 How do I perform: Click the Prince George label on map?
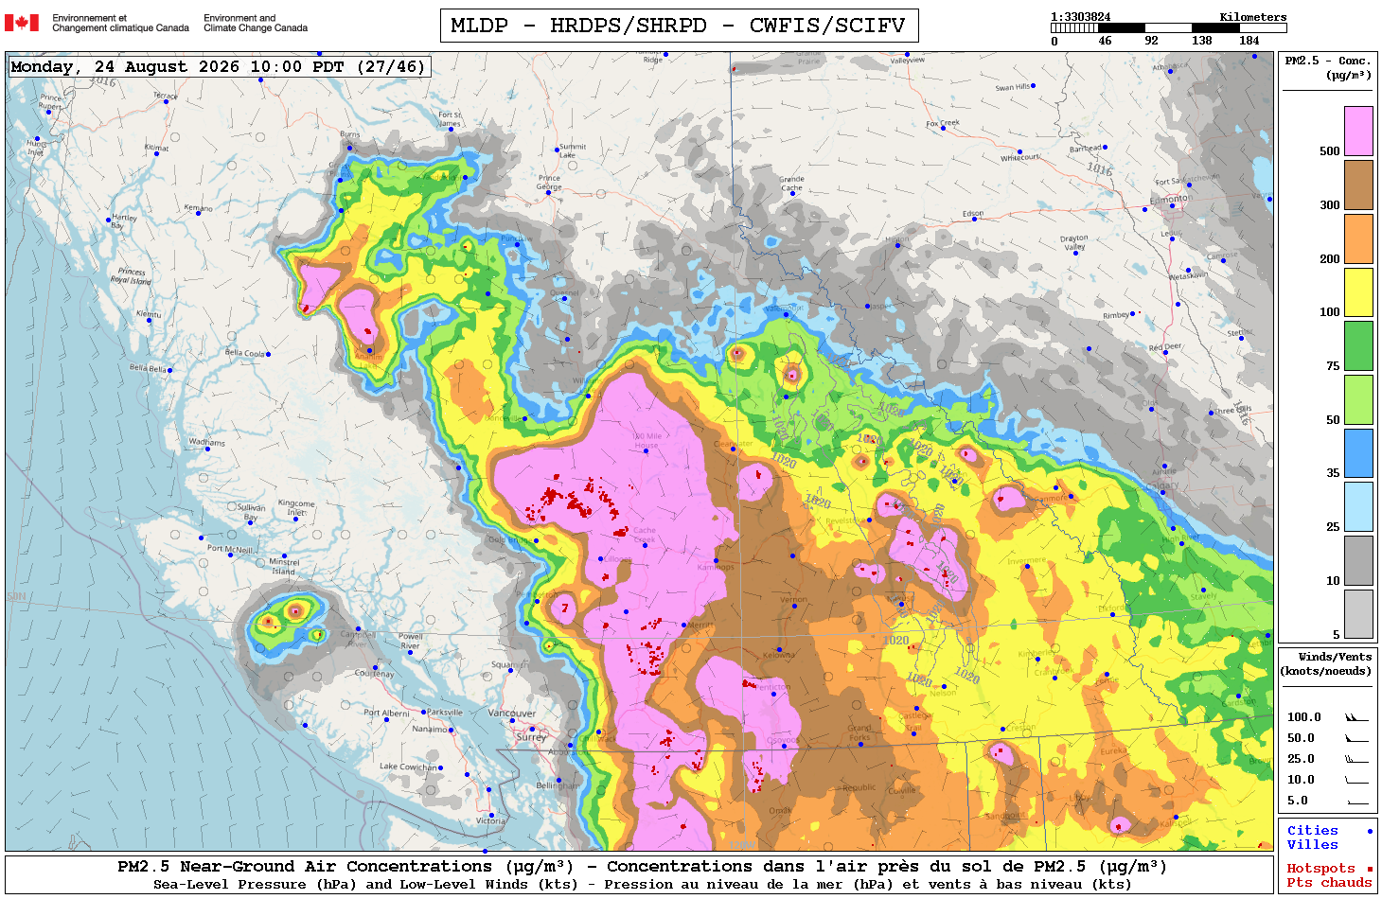(x=549, y=183)
